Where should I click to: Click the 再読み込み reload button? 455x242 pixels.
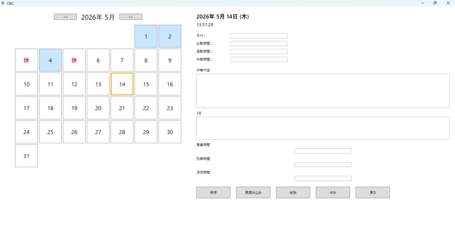pyautogui.click(x=253, y=192)
